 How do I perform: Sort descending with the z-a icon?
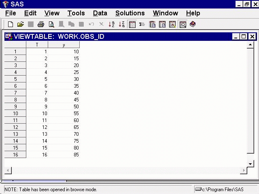click(x=122, y=24)
